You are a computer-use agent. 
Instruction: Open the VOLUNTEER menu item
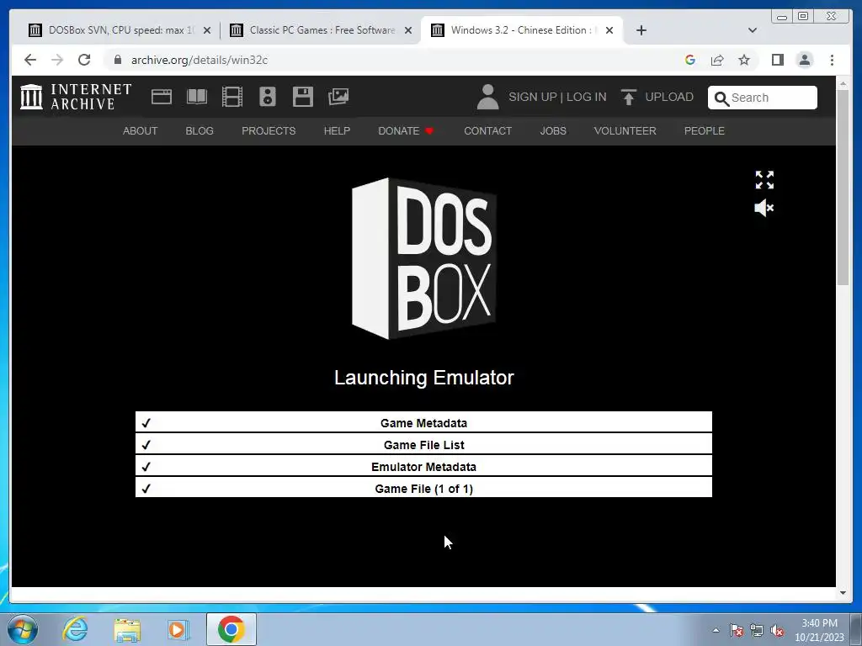625,130
